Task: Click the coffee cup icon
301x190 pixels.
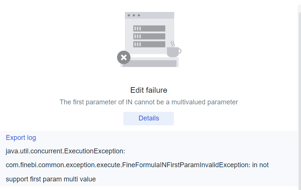Action: (173, 52)
